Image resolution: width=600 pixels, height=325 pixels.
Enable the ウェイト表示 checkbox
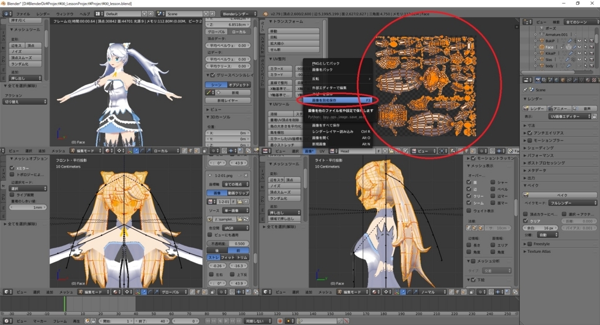(469, 211)
